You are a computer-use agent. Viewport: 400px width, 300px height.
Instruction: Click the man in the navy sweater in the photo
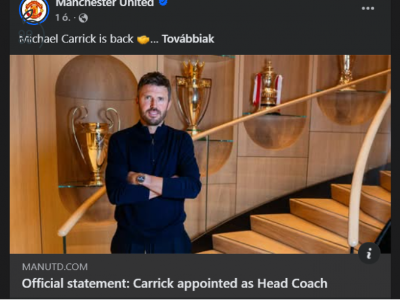(153, 163)
